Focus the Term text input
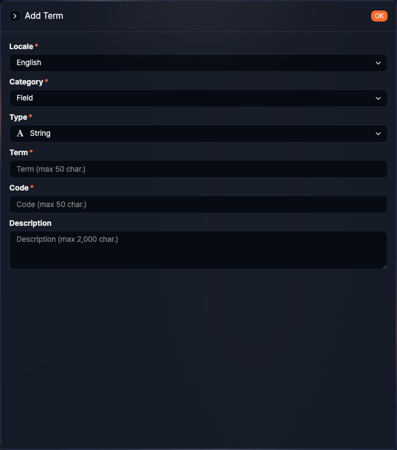The image size is (397, 450). point(198,169)
